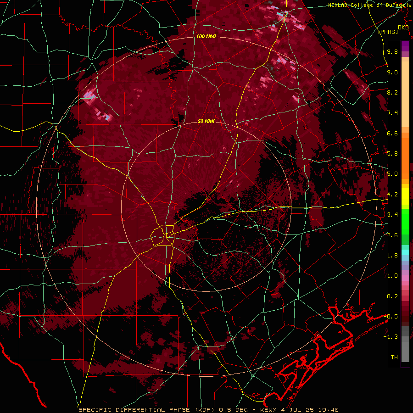Select the 9.8 value on the color scale
Viewport: 413px width, 413px height.
392,52
